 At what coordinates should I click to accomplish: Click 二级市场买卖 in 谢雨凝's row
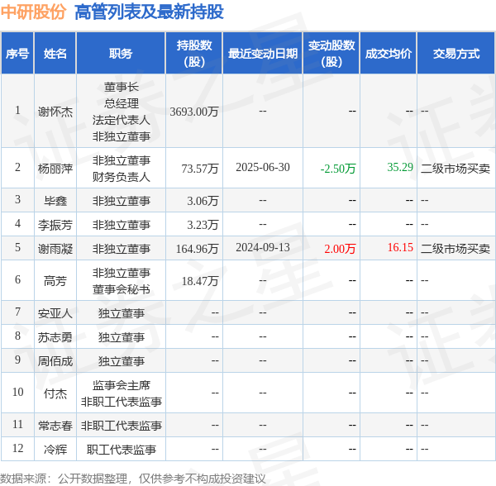click(x=455, y=249)
